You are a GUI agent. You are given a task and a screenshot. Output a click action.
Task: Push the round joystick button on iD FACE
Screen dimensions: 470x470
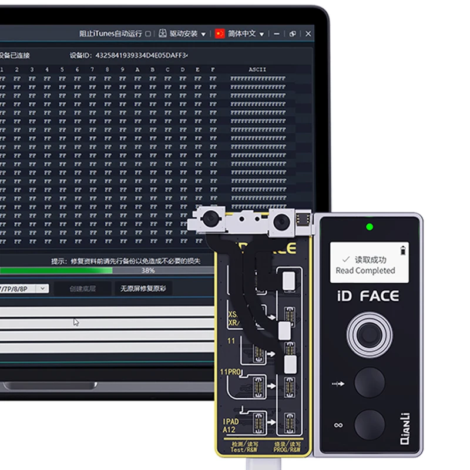[x=370, y=335]
